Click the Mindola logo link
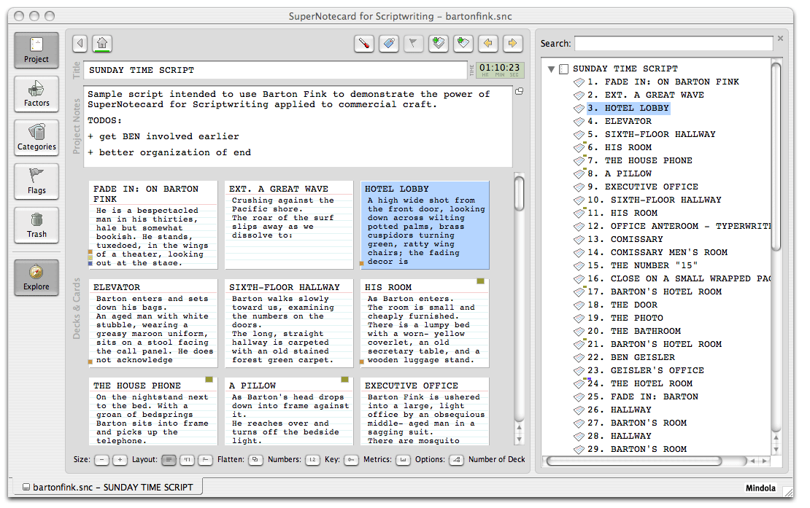 point(760,488)
